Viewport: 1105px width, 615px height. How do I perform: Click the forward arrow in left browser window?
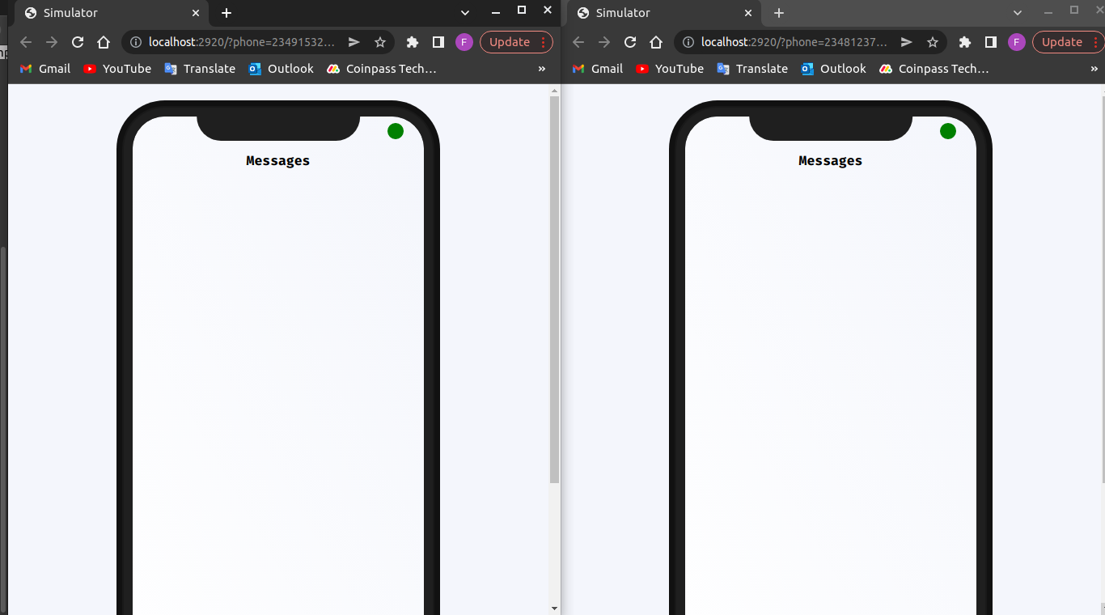pos(52,42)
